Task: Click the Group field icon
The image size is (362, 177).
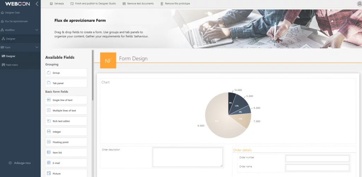Action: click(x=49, y=72)
